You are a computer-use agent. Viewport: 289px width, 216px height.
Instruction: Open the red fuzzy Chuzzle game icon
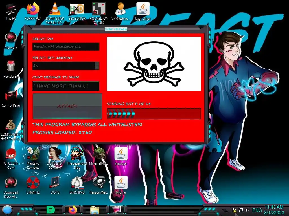point(11,158)
